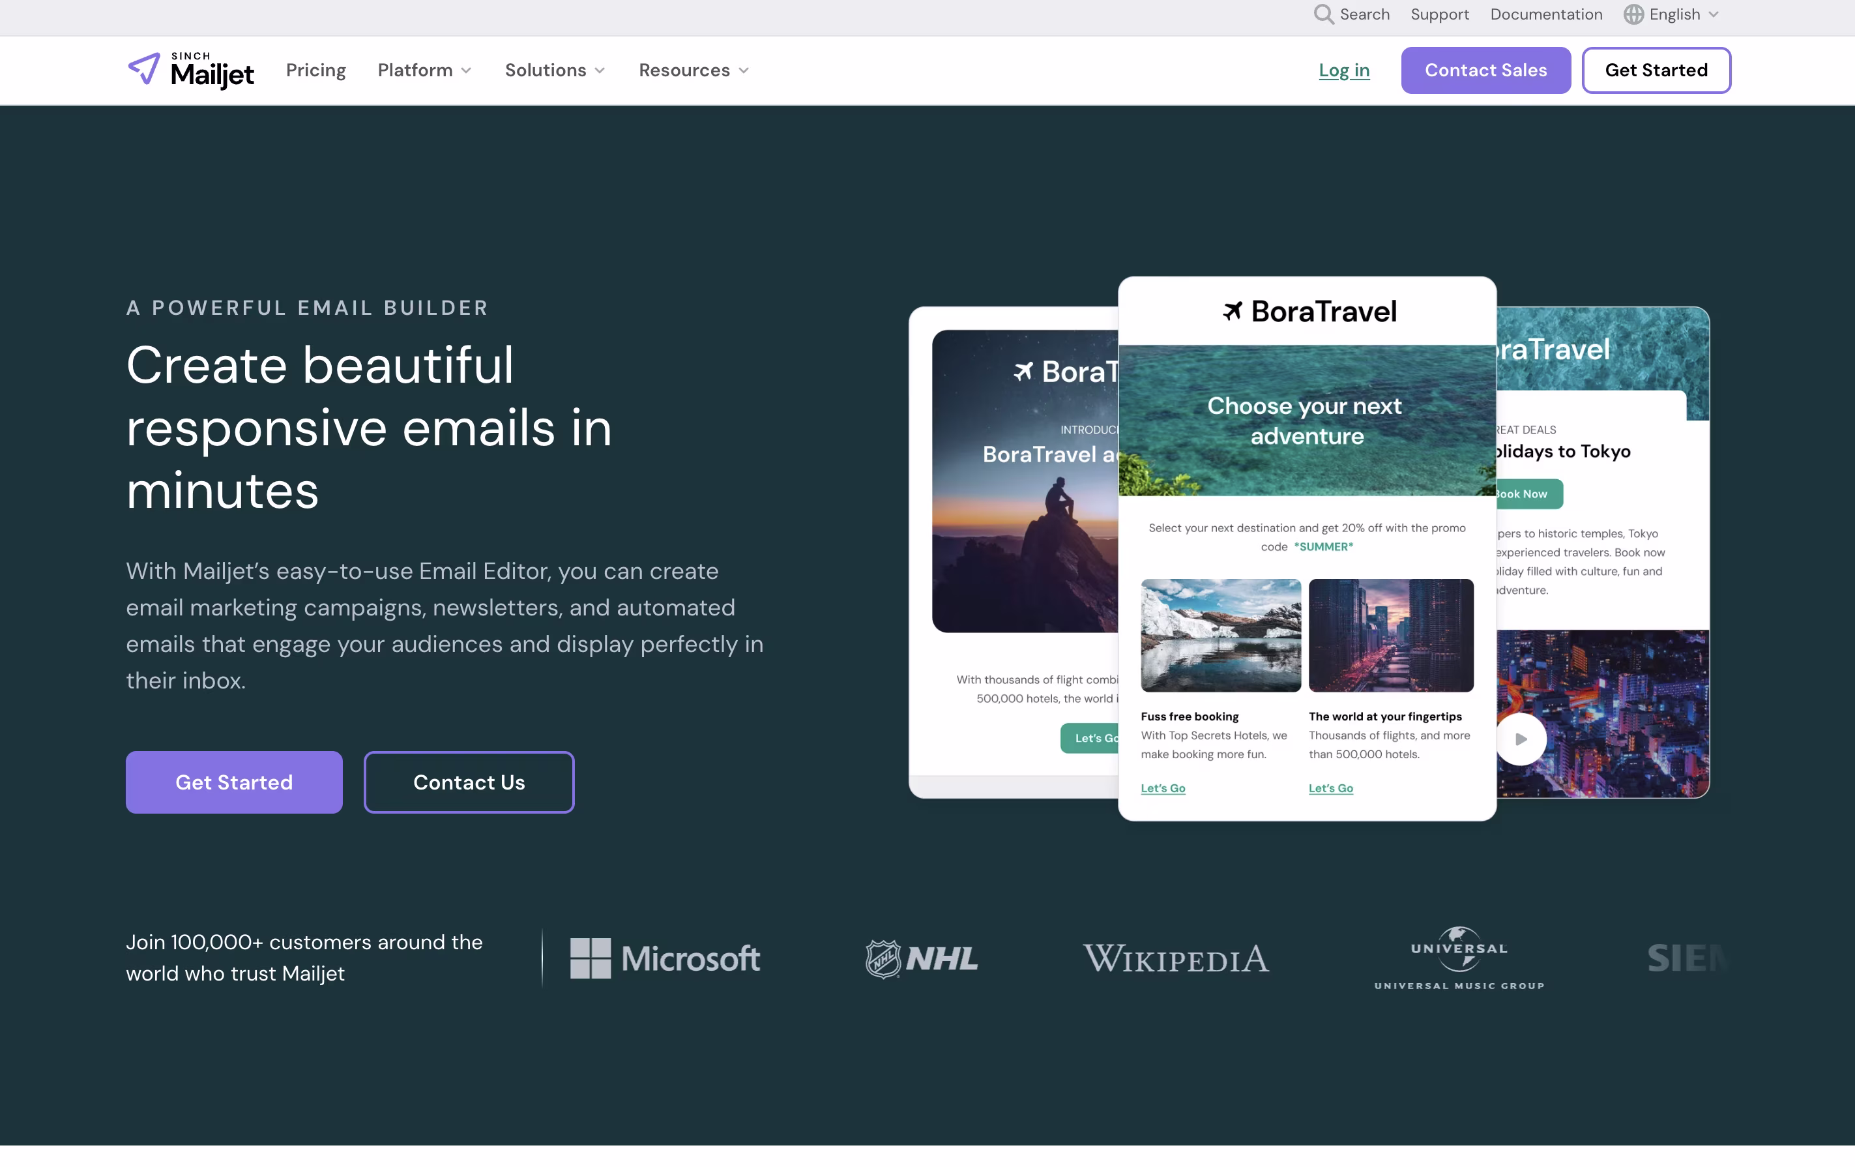Viewport: 1855px width, 1167px height.
Task: Click 'Fuss free booking' title
Action: coord(1190,716)
